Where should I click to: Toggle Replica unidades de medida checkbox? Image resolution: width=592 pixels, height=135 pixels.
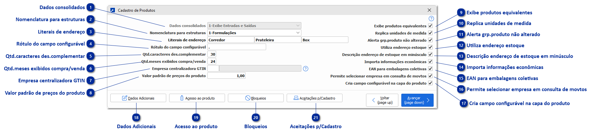(x=430, y=33)
